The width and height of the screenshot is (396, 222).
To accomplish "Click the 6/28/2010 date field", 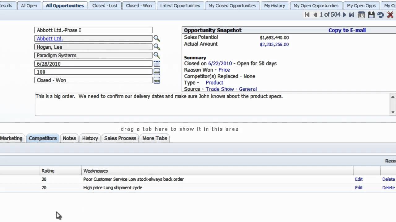I will point(93,64).
